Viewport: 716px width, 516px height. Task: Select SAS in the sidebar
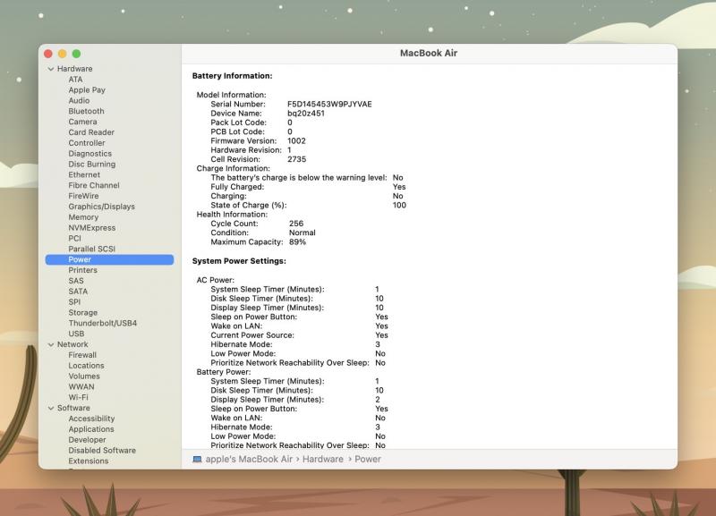pos(76,281)
